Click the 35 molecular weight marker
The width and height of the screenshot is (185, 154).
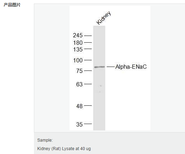click(79, 124)
